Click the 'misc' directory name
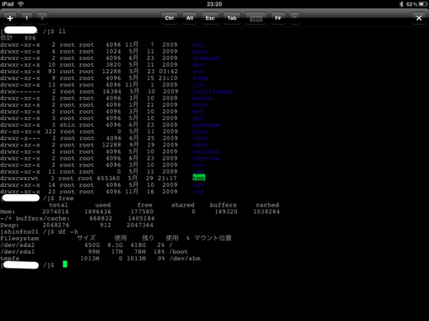The height and width of the screenshot is (321, 429). 200,105
